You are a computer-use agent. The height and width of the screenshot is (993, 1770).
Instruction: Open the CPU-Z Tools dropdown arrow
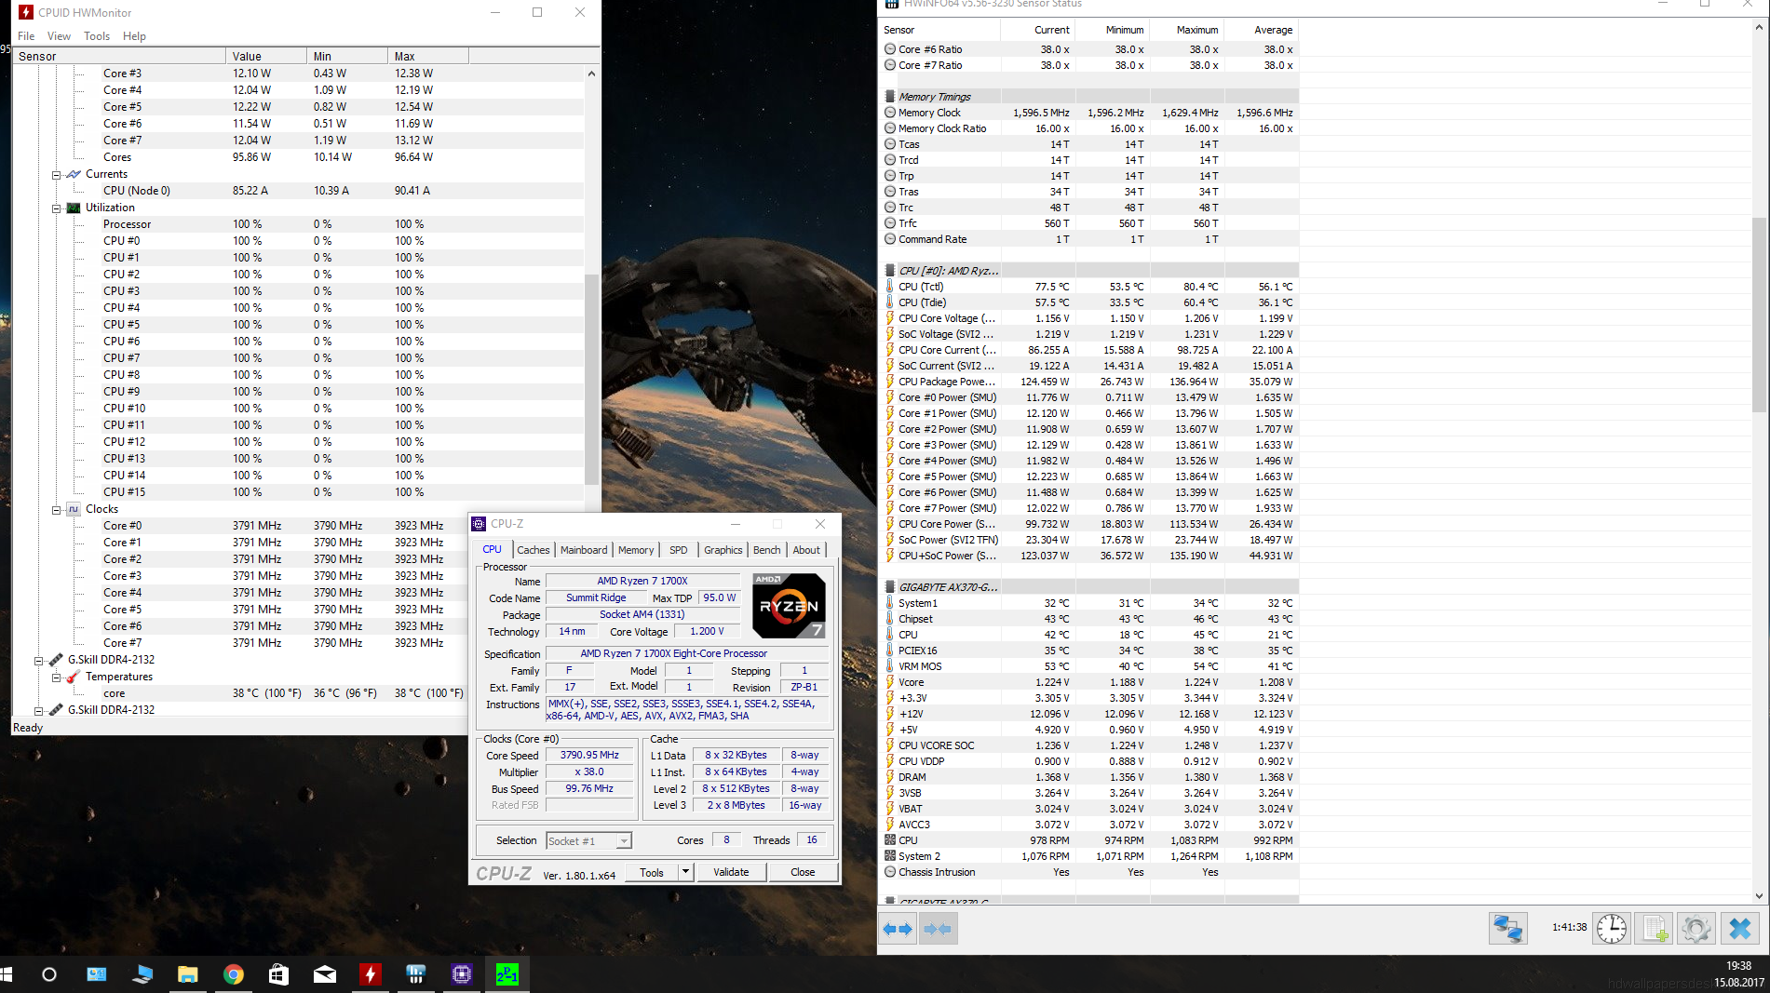(685, 872)
